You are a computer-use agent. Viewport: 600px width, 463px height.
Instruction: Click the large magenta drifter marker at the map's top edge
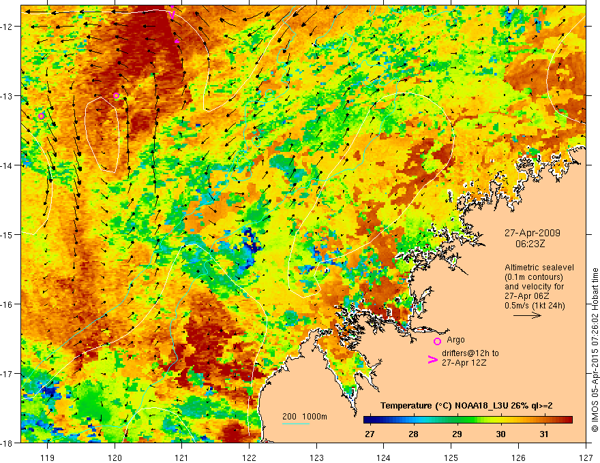pyautogui.click(x=172, y=14)
